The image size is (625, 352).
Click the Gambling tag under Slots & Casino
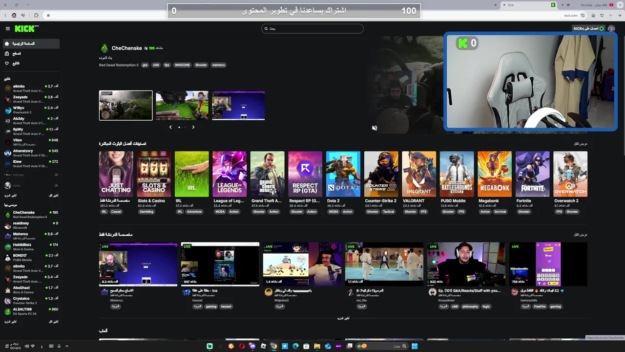tap(146, 212)
